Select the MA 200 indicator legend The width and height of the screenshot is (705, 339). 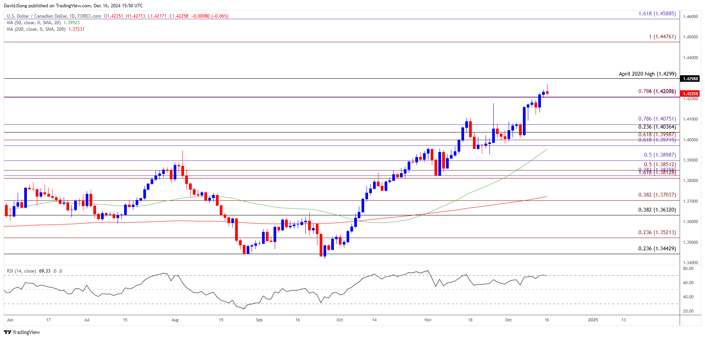pyautogui.click(x=45, y=29)
